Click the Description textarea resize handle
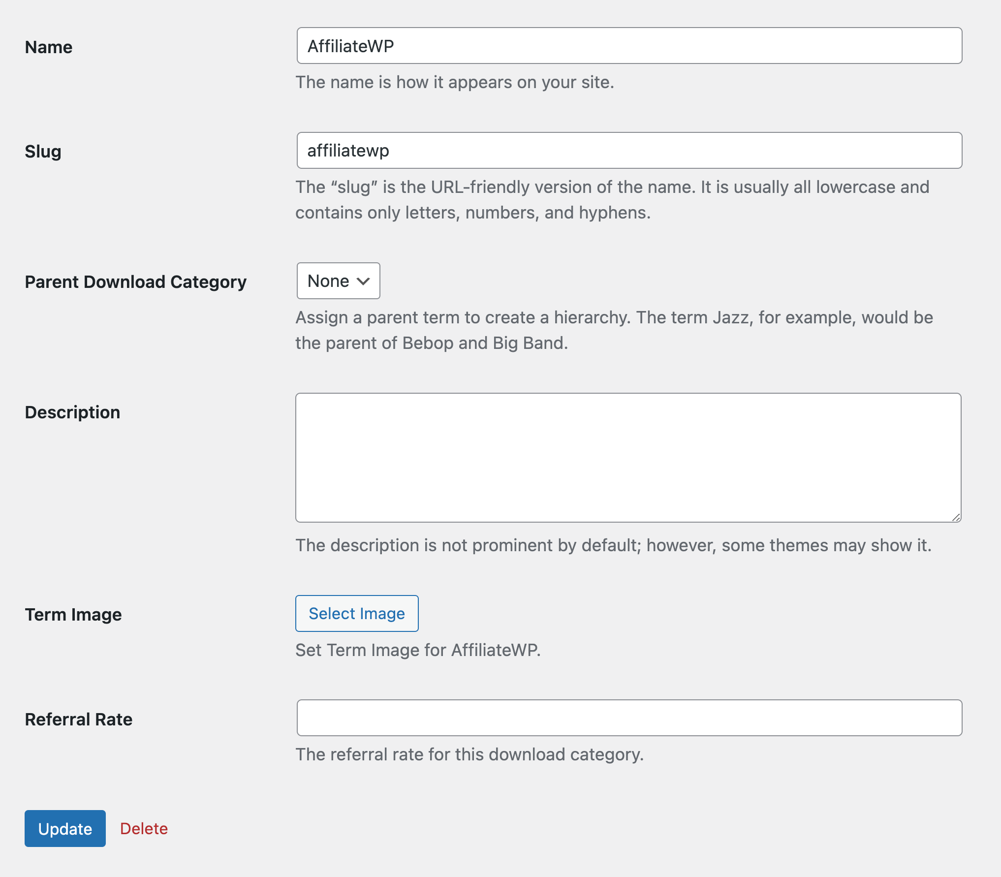This screenshot has width=1001, height=877. click(x=956, y=517)
